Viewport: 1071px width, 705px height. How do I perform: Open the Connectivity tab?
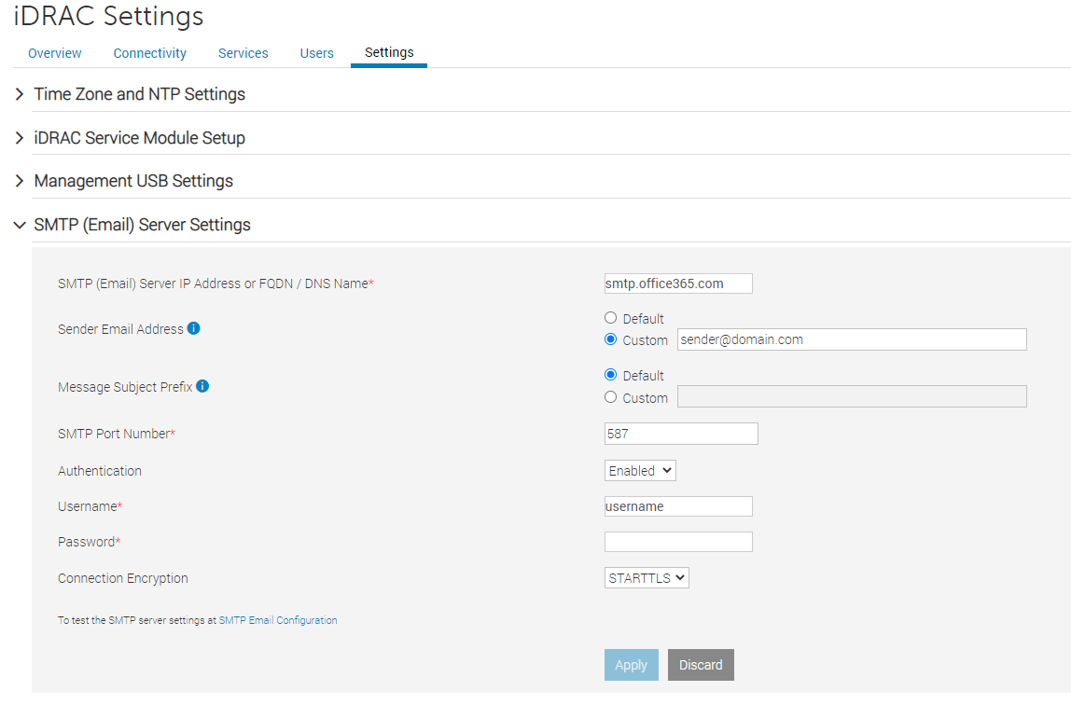pyautogui.click(x=149, y=53)
